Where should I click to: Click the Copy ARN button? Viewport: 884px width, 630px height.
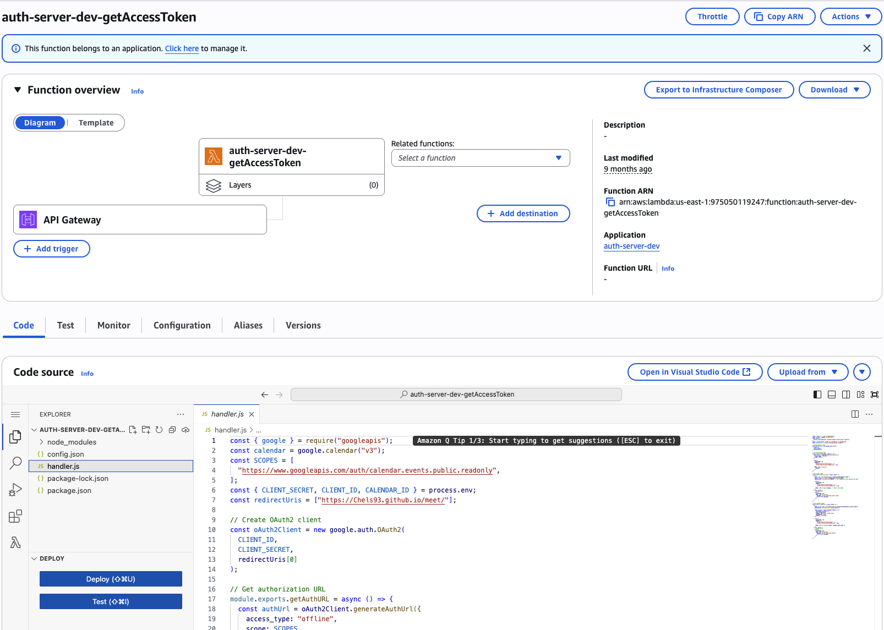pos(779,17)
